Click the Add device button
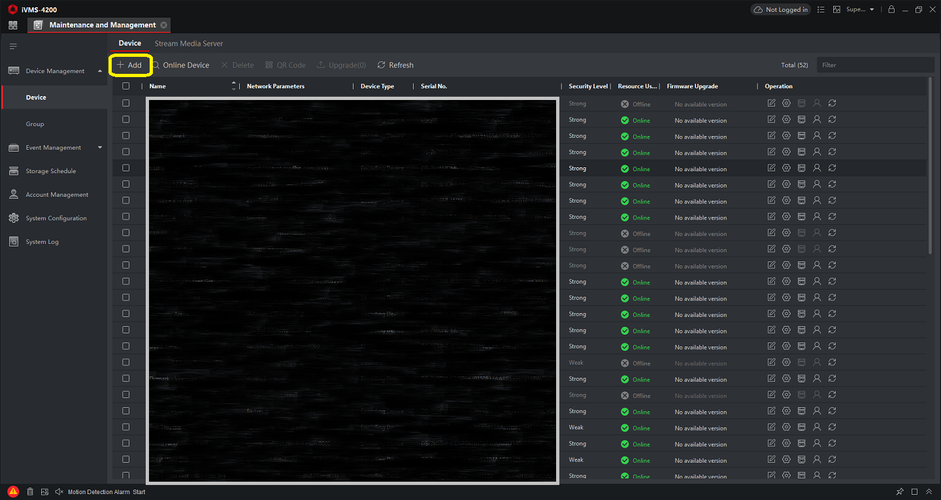This screenshot has height=500, width=941. 129,65
